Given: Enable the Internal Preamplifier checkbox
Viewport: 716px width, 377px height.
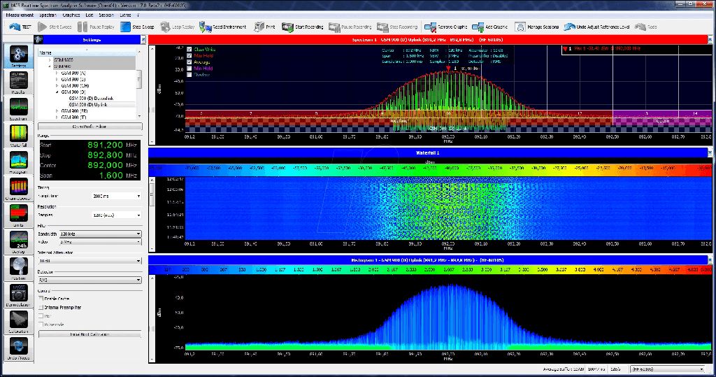Looking at the screenshot, I should (x=42, y=307).
